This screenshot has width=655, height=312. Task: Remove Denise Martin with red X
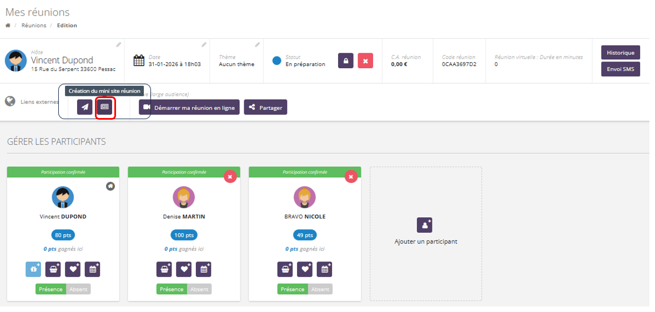coord(230,176)
